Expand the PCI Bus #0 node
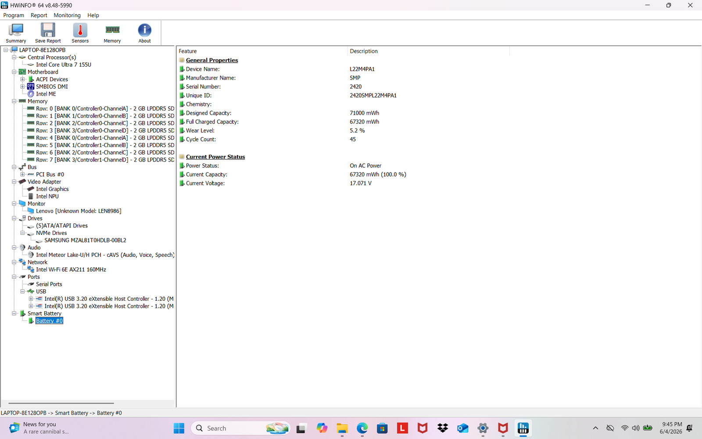Viewport: 702px width, 439px height. [x=22, y=174]
